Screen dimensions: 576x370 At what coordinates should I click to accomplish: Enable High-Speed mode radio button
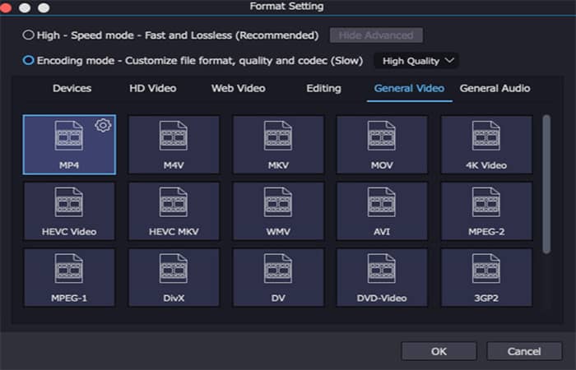(x=28, y=35)
